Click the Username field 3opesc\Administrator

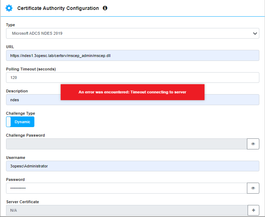pyautogui.click(x=132, y=166)
